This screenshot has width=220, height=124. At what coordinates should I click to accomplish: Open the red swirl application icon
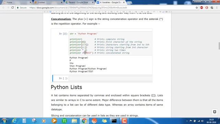pos(94,121)
